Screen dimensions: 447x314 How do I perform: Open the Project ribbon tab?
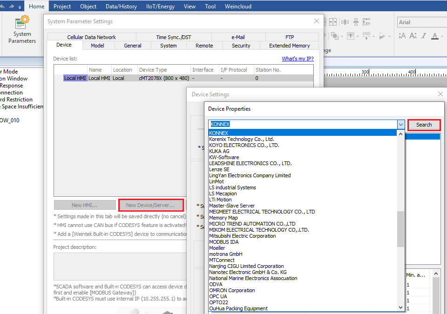(x=62, y=6)
